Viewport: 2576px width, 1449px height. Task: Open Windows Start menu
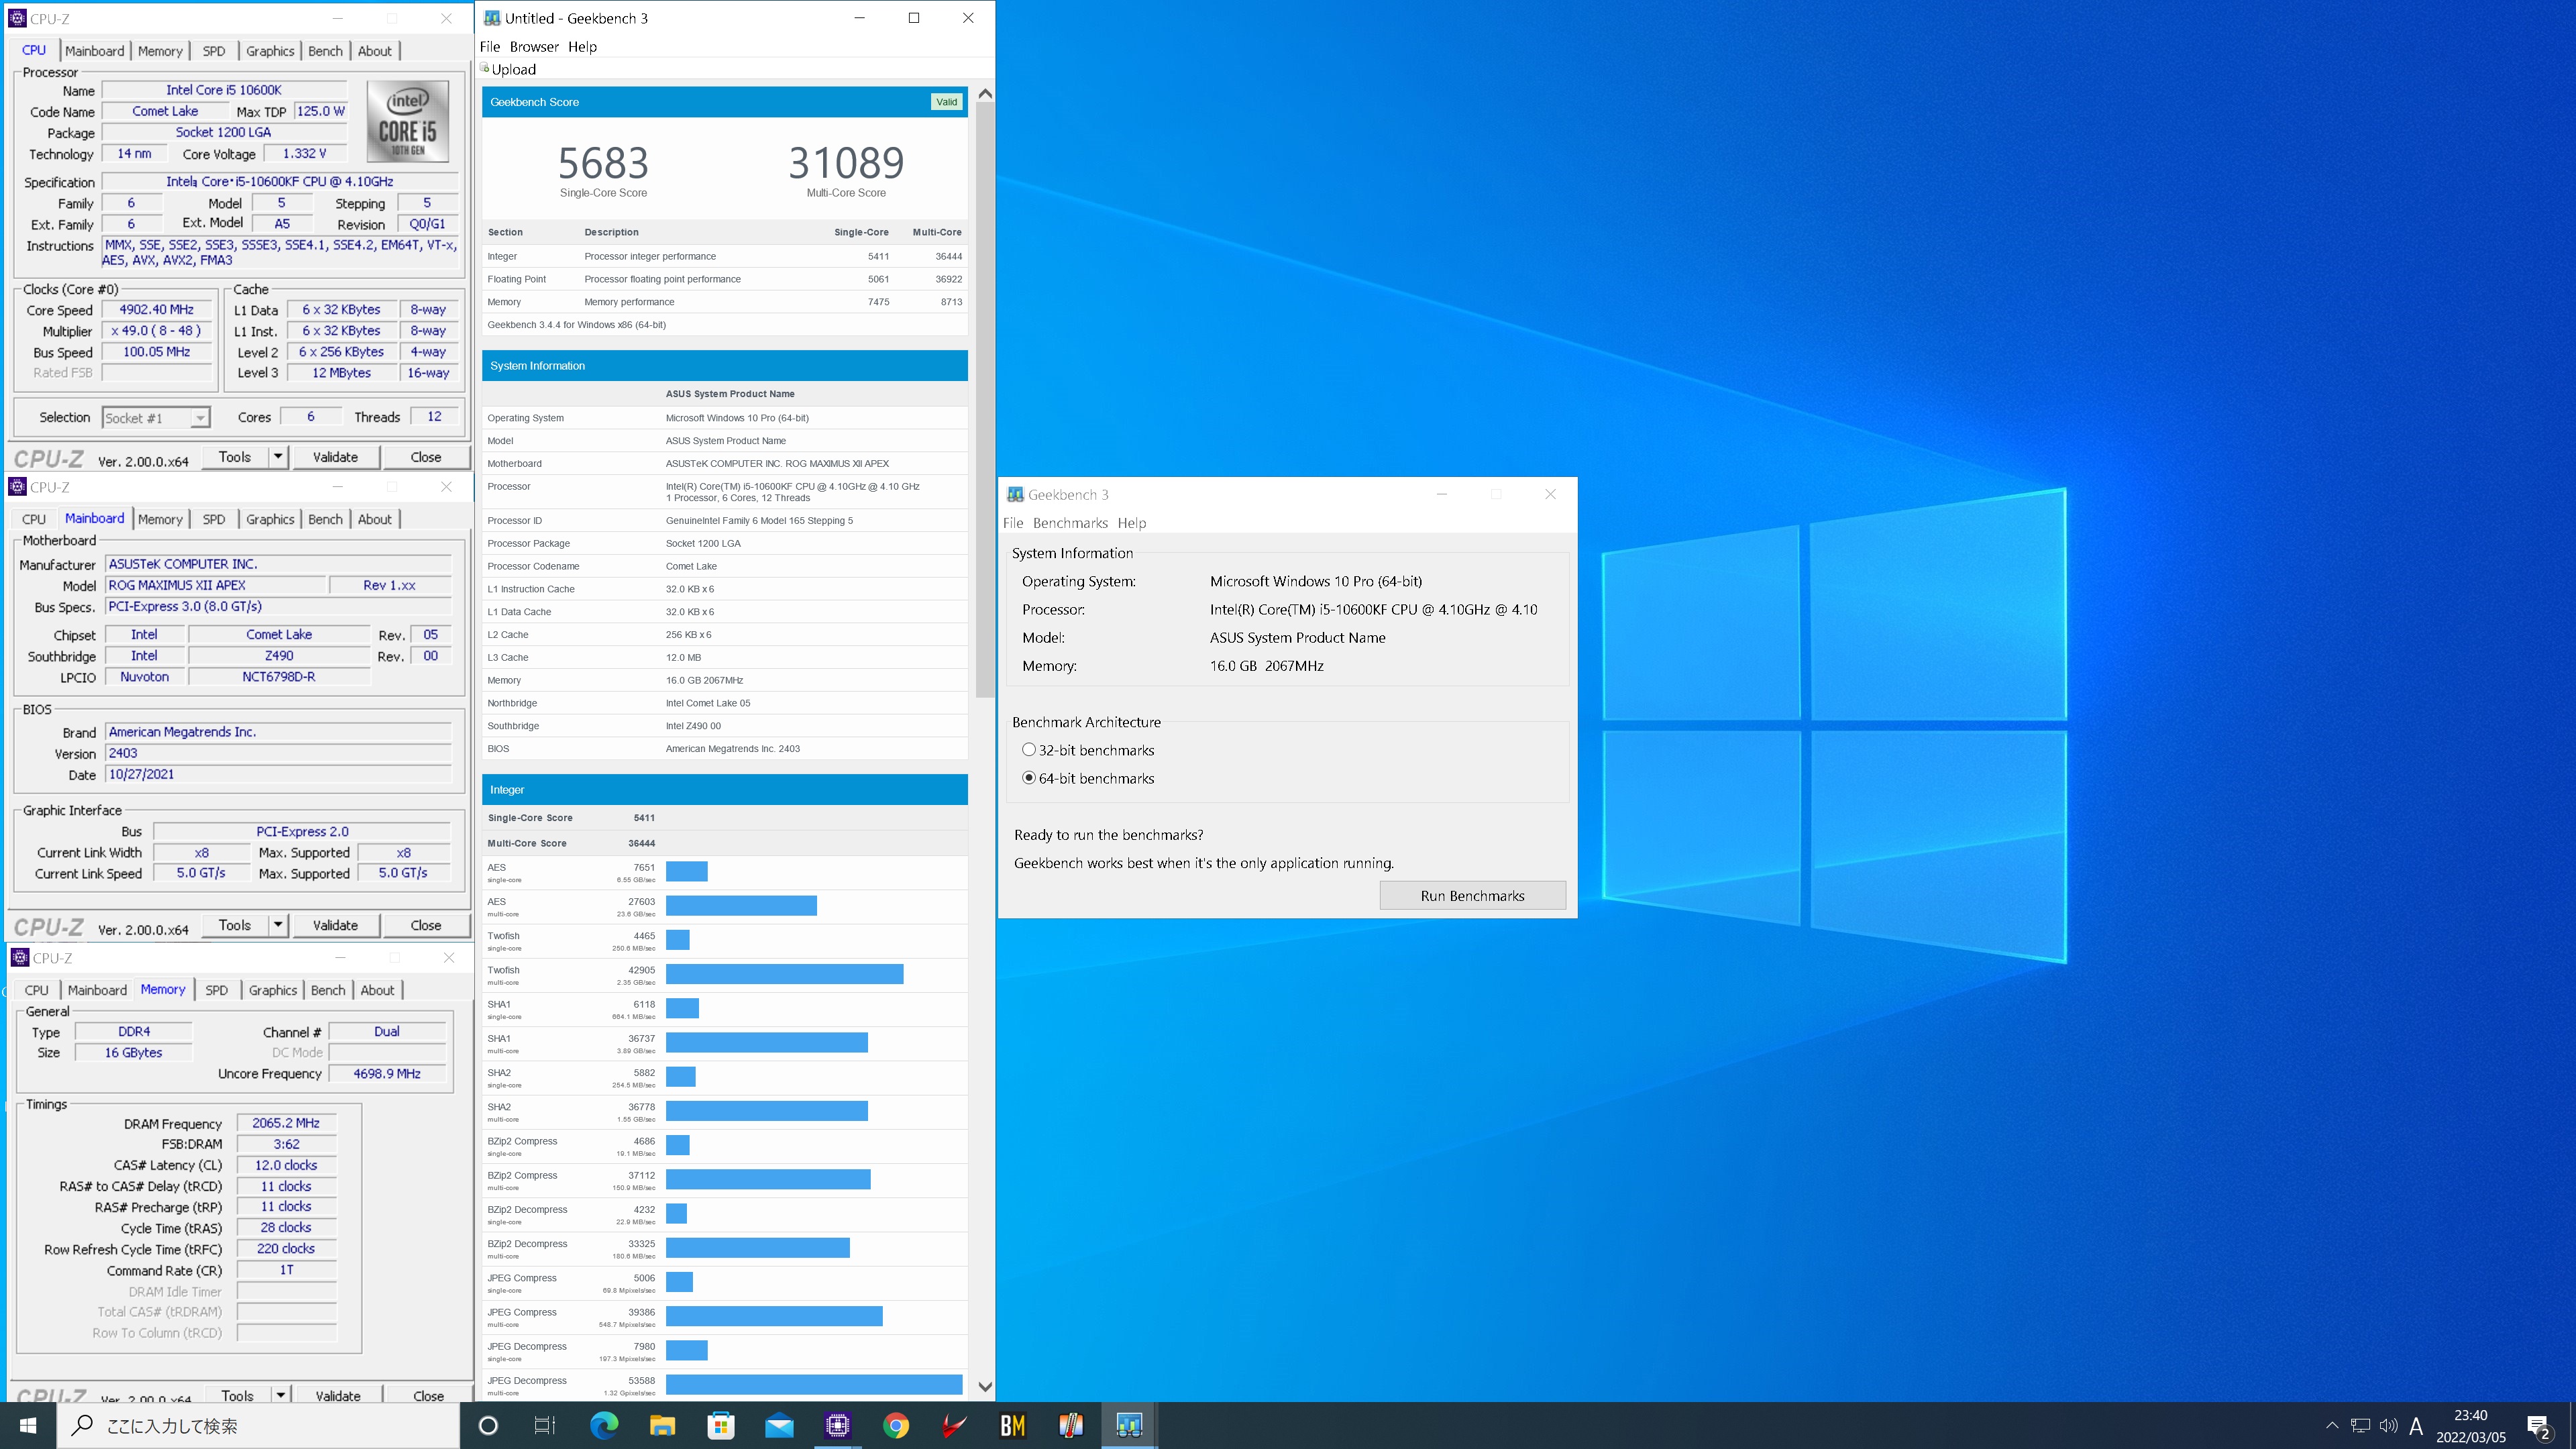[x=28, y=1425]
